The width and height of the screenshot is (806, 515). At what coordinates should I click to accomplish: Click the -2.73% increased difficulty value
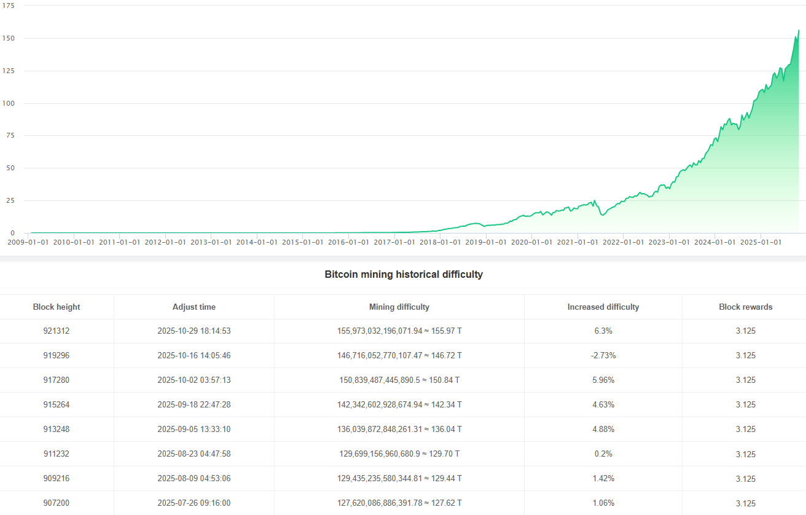coord(603,355)
